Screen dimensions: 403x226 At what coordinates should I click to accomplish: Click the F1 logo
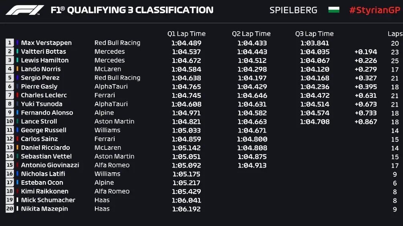click(24, 10)
